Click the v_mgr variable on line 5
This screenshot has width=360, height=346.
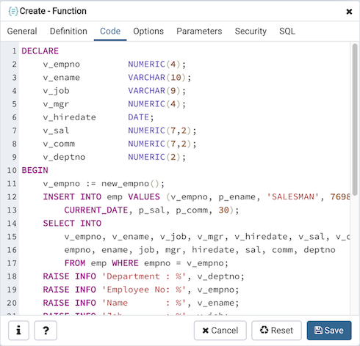pos(56,104)
